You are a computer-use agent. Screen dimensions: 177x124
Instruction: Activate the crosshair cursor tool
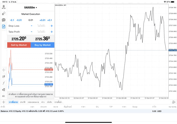(x=4, y=70)
